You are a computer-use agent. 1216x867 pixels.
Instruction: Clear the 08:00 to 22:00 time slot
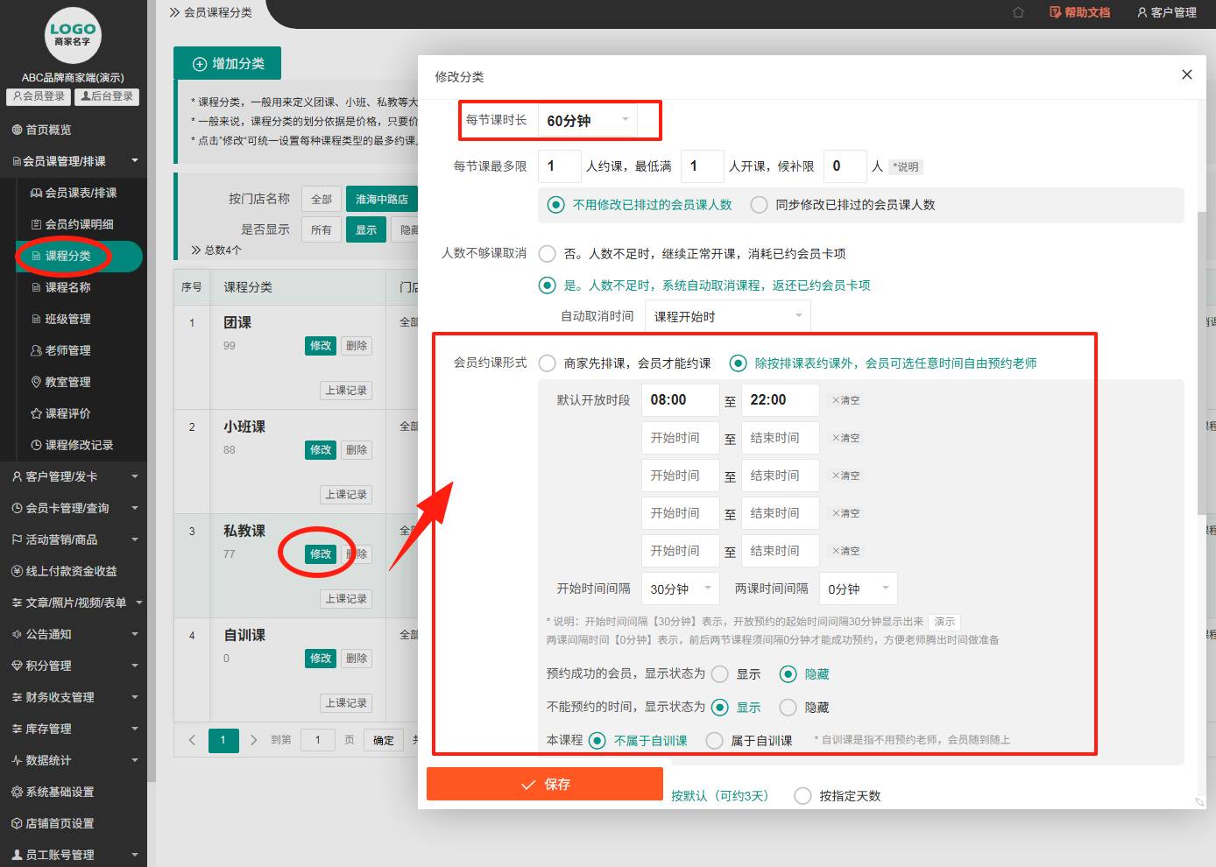[x=845, y=400]
